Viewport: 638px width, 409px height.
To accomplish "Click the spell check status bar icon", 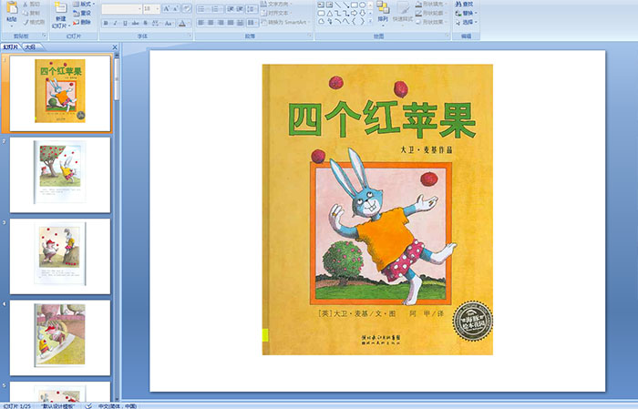I will click(88, 405).
